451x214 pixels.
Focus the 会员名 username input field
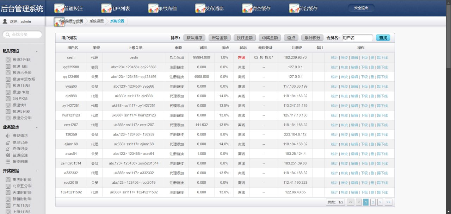(357, 38)
